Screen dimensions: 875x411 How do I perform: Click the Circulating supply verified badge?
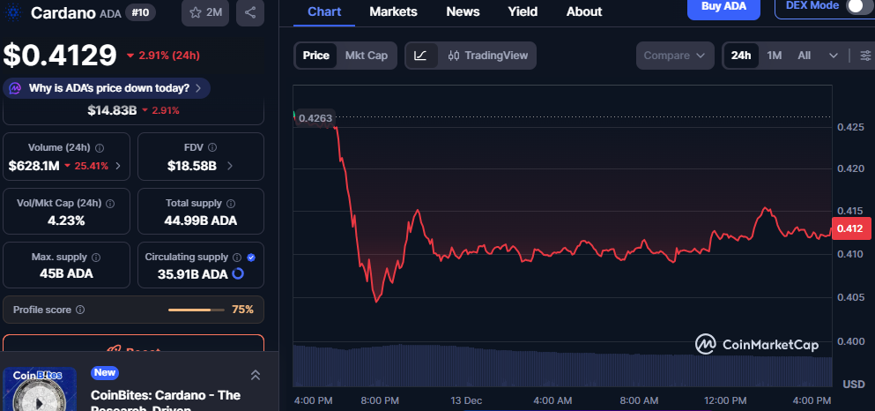(x=251, y=257)
